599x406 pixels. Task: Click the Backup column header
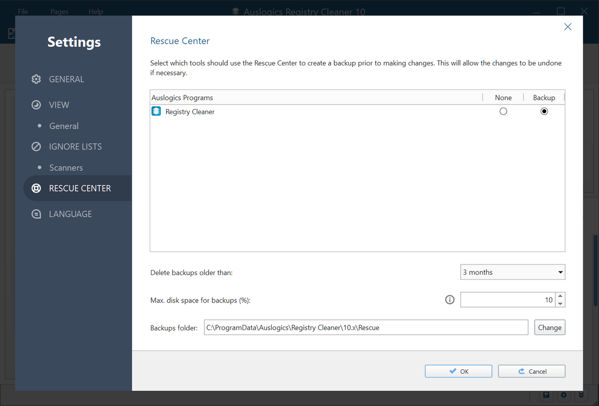(x=544, y=97)
